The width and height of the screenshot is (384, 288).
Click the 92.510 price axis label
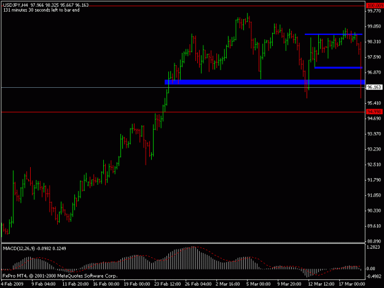[374, 165]
